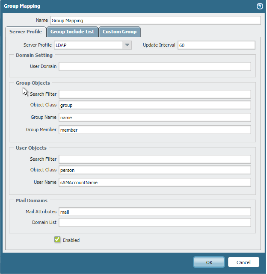The image size is (267, 274).
Task: Click the Mail Domains section heading
Action: [32, 200]
